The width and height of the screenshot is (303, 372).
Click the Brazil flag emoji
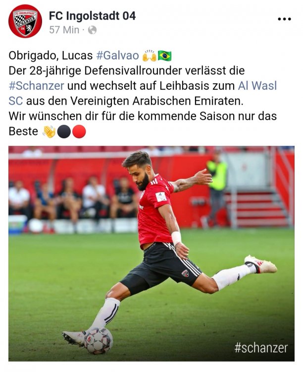(165, 56)
